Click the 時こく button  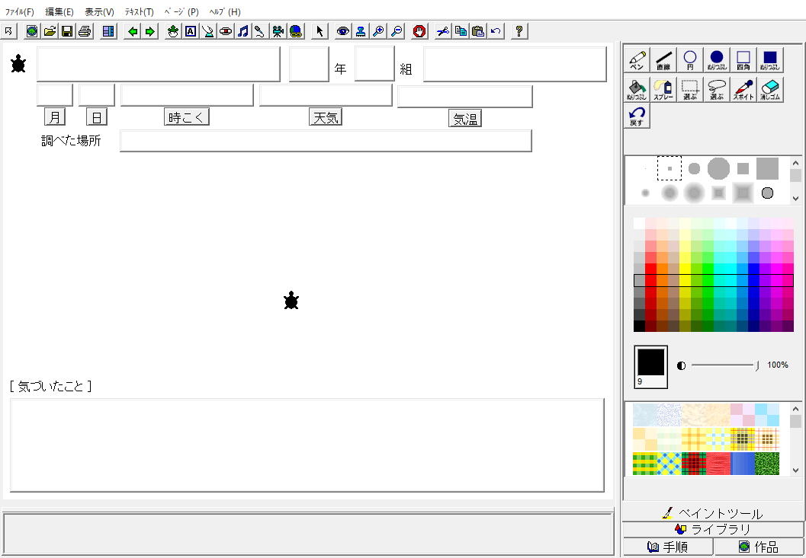(187, 117)
